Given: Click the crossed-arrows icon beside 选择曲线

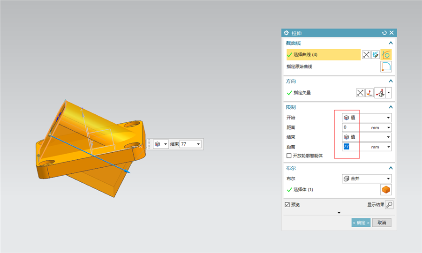Looking at the screenshot, I should point(366,55).
